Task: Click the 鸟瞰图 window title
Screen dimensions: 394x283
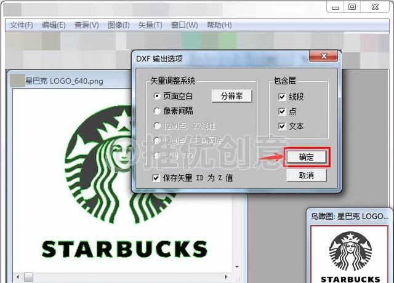Action: coord(350,216)
